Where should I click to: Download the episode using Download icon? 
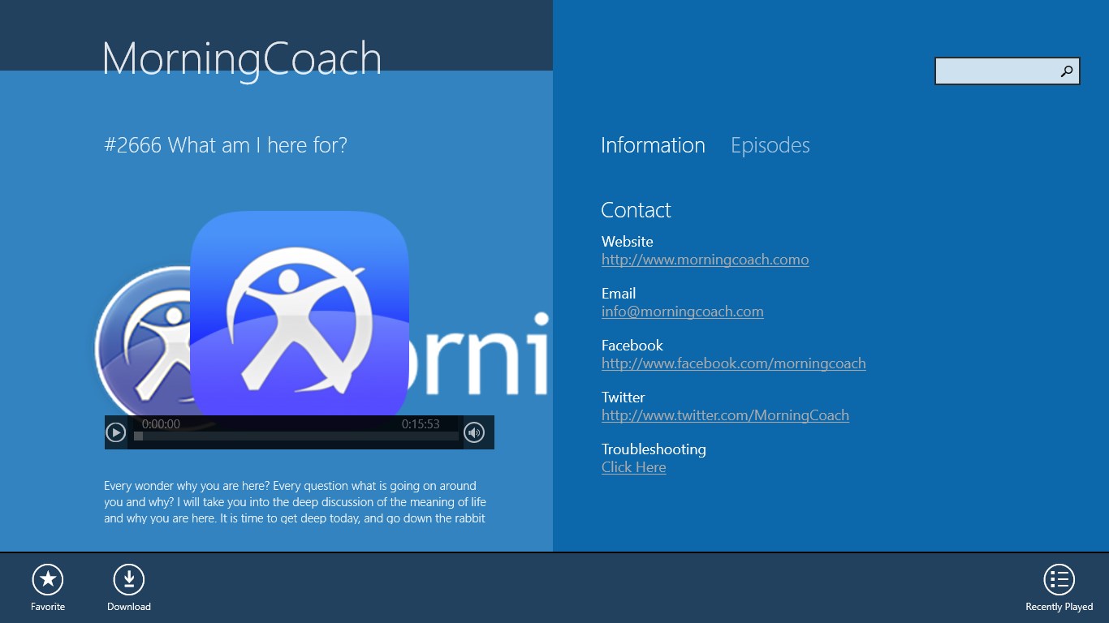point(128,579)
